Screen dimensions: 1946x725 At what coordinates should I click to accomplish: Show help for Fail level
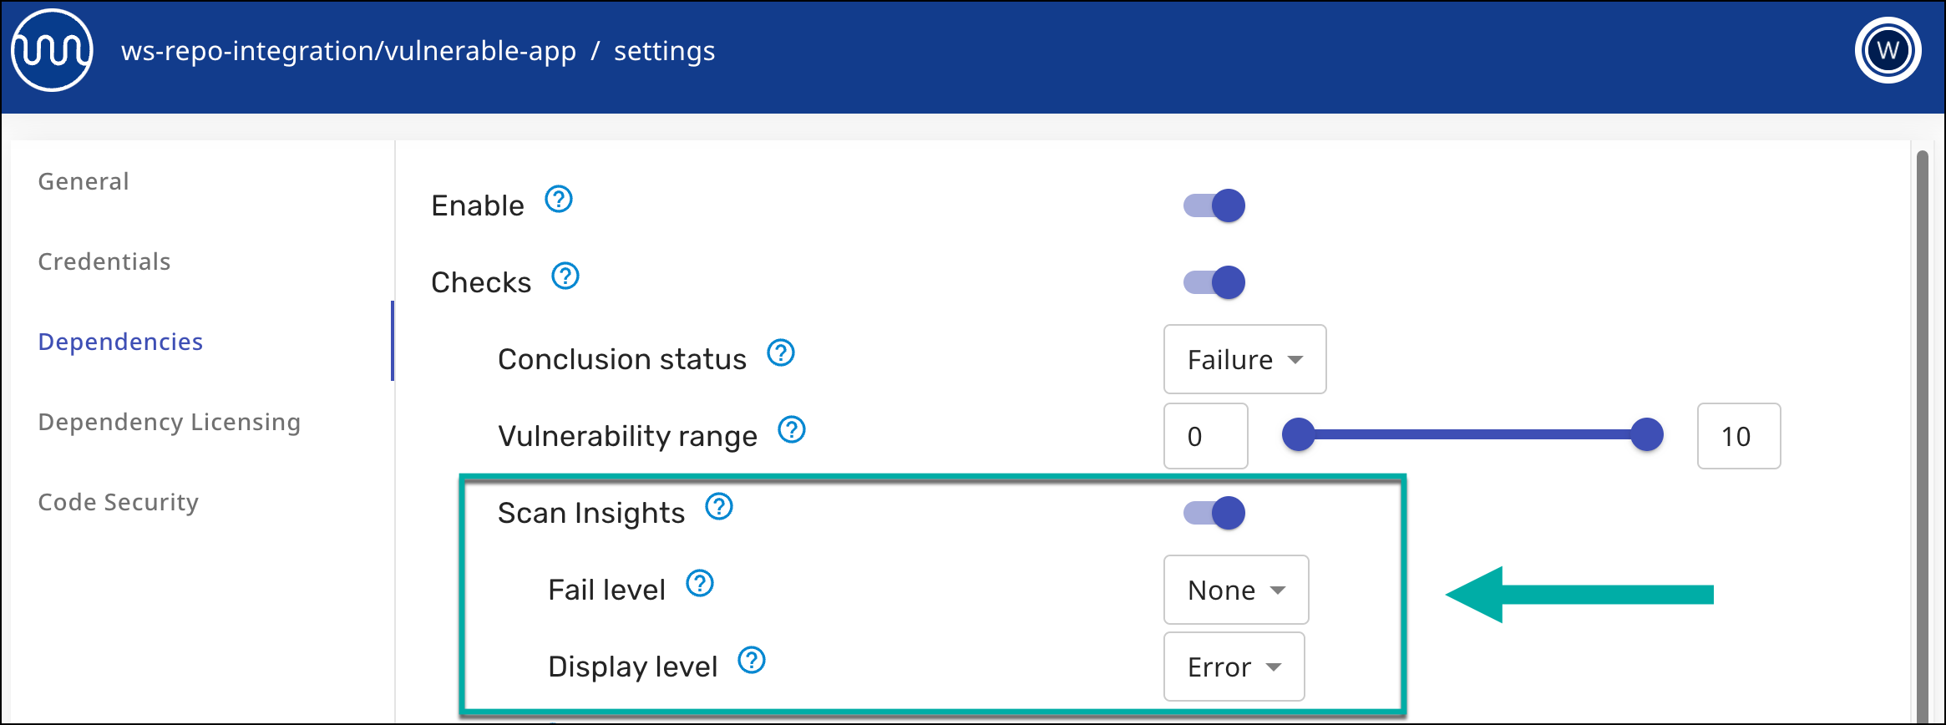click(x=700, y=584)
